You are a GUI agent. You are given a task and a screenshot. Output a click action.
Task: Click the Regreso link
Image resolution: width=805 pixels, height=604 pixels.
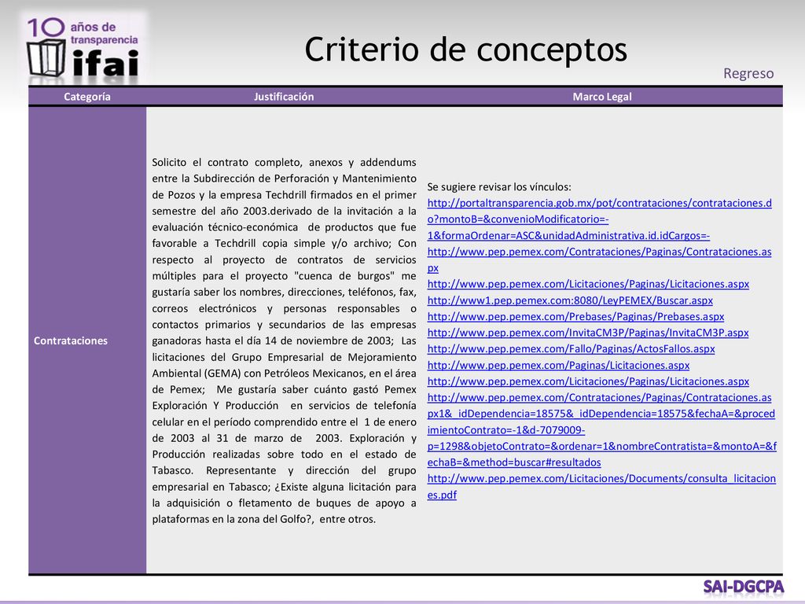point(748,73)
